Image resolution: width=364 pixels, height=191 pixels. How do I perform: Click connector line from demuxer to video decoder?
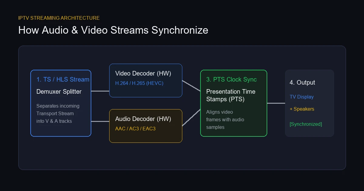tap(100, 91)
